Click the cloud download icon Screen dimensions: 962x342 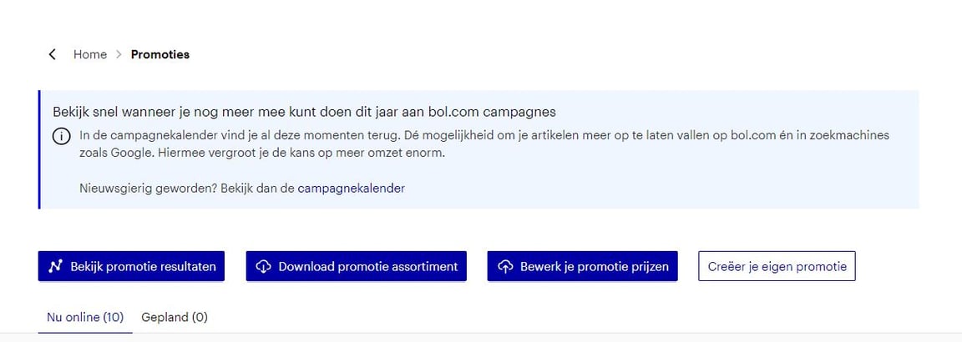[x=263, y=267]
